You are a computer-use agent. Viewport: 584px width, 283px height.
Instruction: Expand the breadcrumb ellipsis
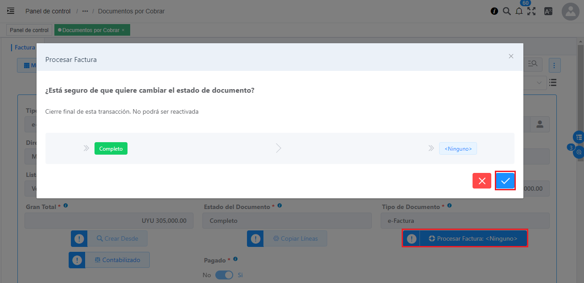click(x=85, y=11)
